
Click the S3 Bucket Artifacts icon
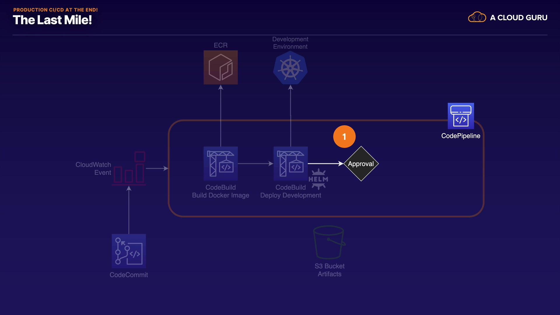point(329,242)
